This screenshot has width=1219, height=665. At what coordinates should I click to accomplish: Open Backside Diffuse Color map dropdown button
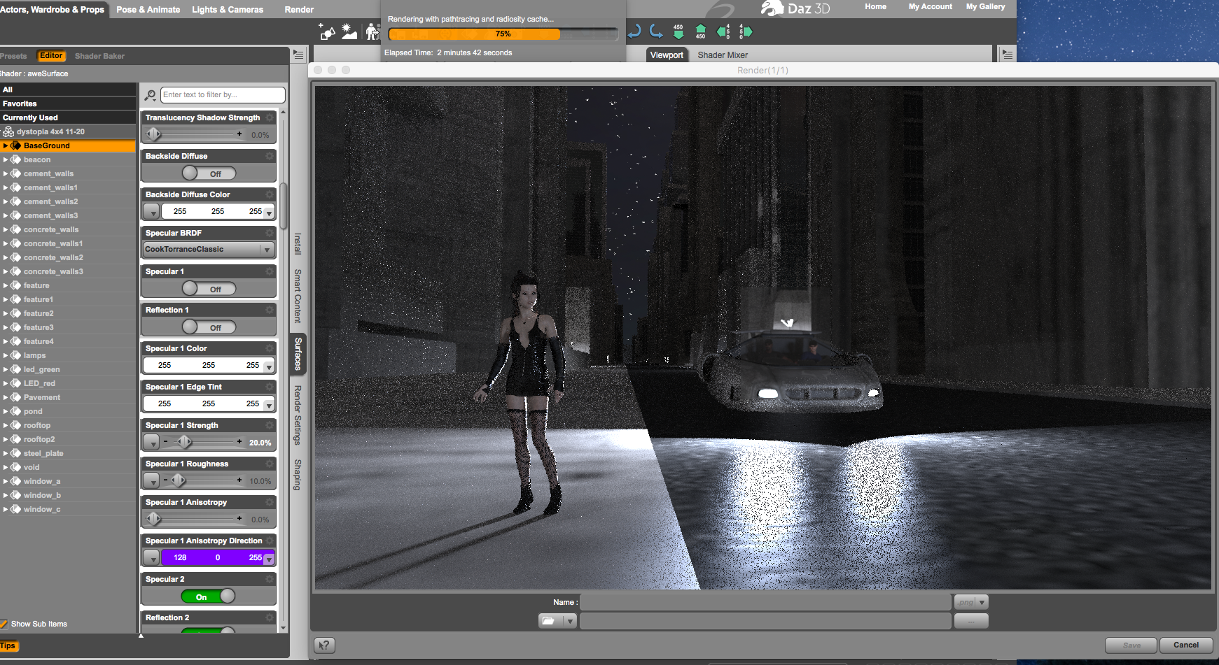[151, 211]
